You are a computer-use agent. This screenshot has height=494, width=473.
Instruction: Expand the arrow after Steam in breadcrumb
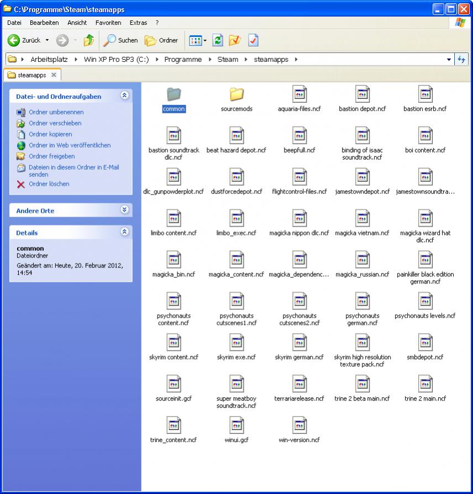[246, 59]
